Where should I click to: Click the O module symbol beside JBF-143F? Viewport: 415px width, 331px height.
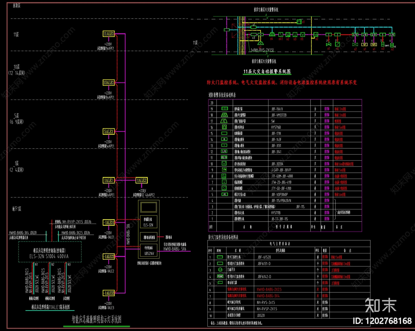point(224,139)
